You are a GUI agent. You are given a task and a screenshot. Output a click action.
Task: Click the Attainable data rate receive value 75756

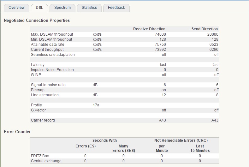tap(160, 45)
